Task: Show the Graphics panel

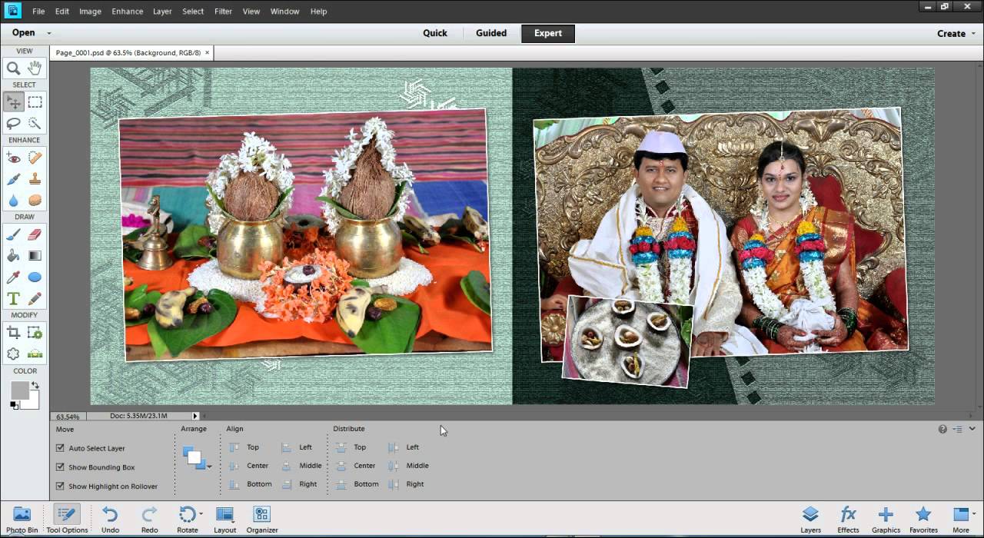Action: 886,520
